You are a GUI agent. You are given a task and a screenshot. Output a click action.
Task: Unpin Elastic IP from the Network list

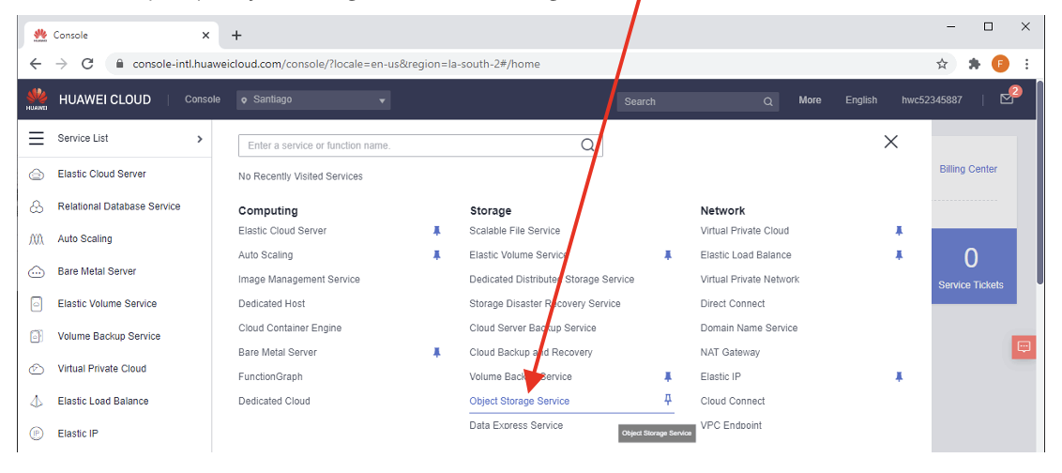(899, 376)
